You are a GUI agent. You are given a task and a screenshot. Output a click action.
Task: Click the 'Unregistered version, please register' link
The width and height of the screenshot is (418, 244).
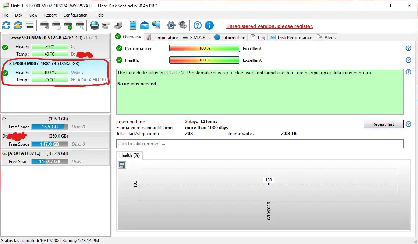[270, 26]
